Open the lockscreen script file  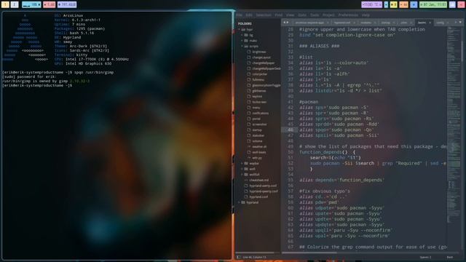(259, 102)
